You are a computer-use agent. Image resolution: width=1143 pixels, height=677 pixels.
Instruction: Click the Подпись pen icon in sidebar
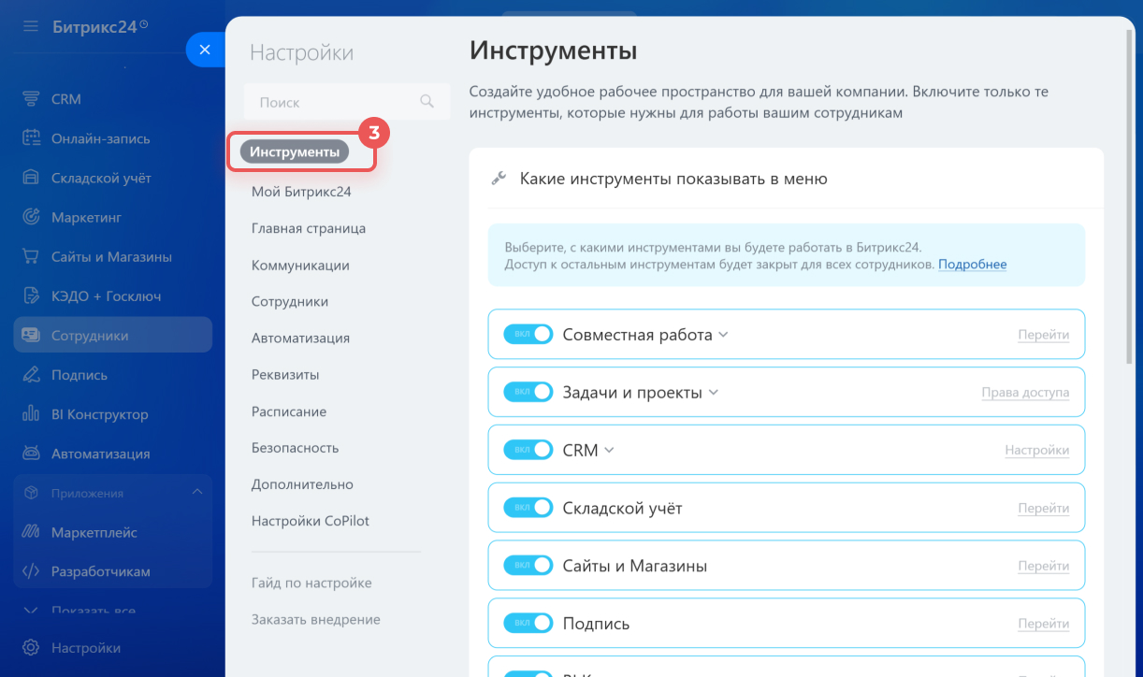pyautogui.click(x=31, y=375)
